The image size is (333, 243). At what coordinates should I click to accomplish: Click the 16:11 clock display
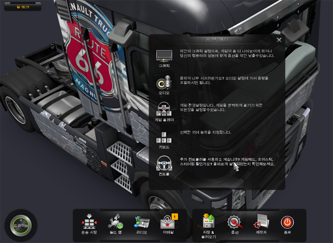click(25, 7)
